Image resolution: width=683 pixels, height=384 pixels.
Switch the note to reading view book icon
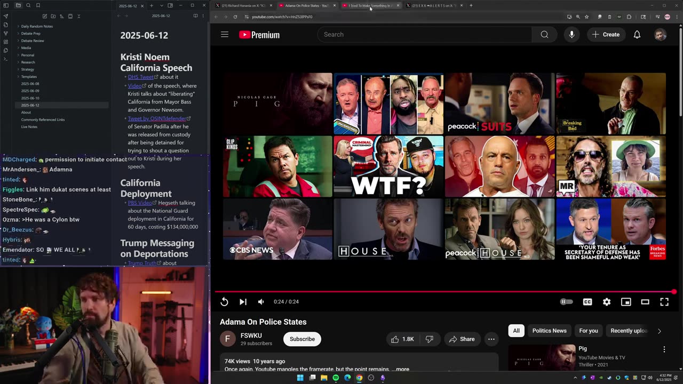click(195, 16)
